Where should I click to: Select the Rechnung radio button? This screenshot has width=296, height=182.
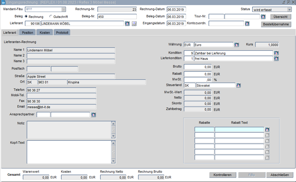(26, 17)
